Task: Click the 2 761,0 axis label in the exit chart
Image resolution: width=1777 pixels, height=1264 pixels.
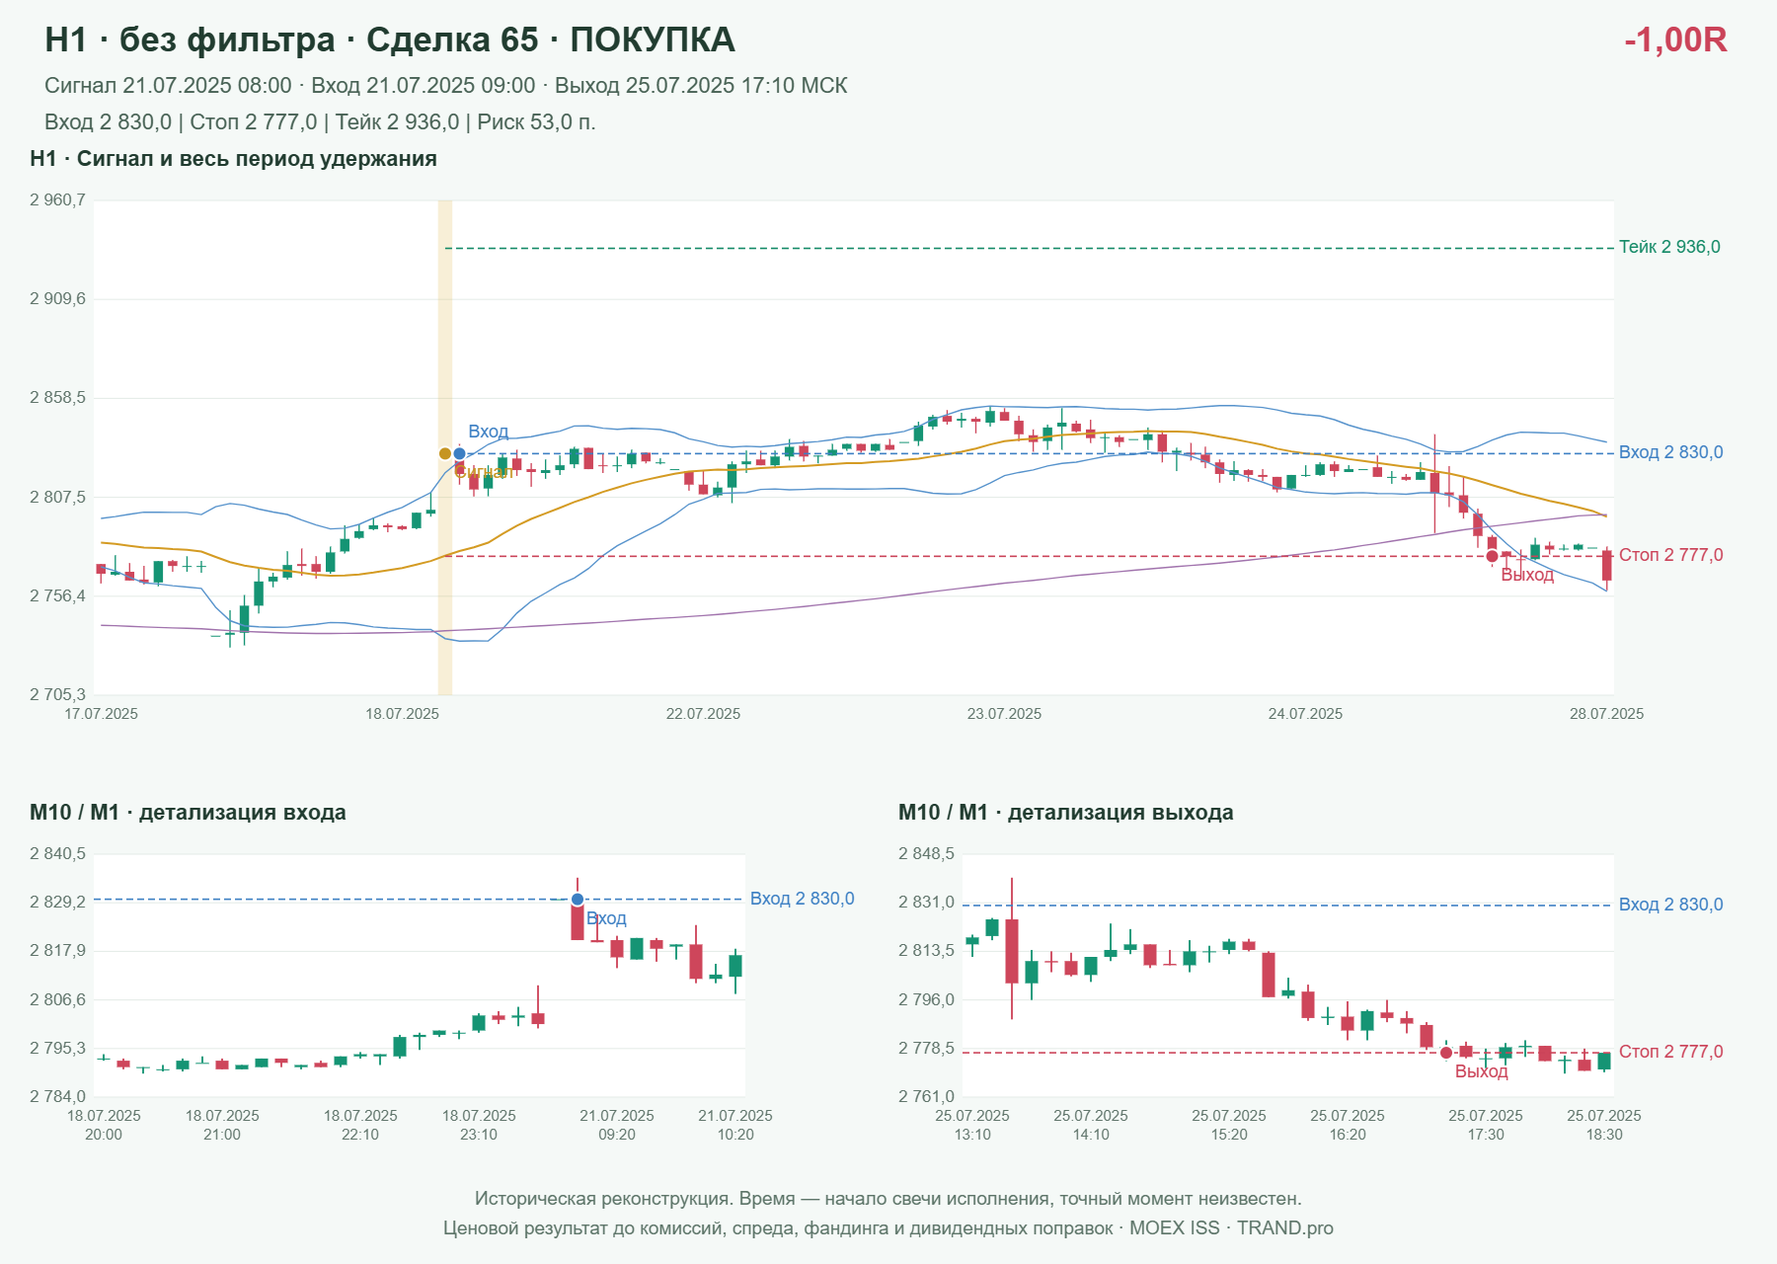Action: (x=926, y=1097)
